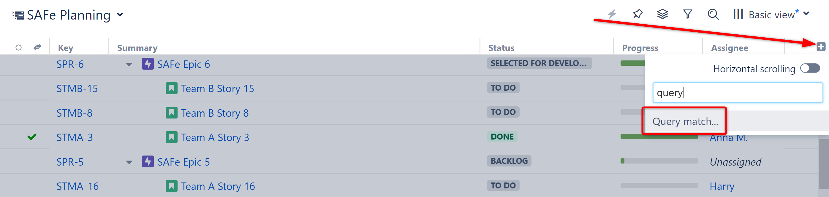Click the lightning bolt automation icon
This screenshot has width=829, height=197.
point(612,14)
